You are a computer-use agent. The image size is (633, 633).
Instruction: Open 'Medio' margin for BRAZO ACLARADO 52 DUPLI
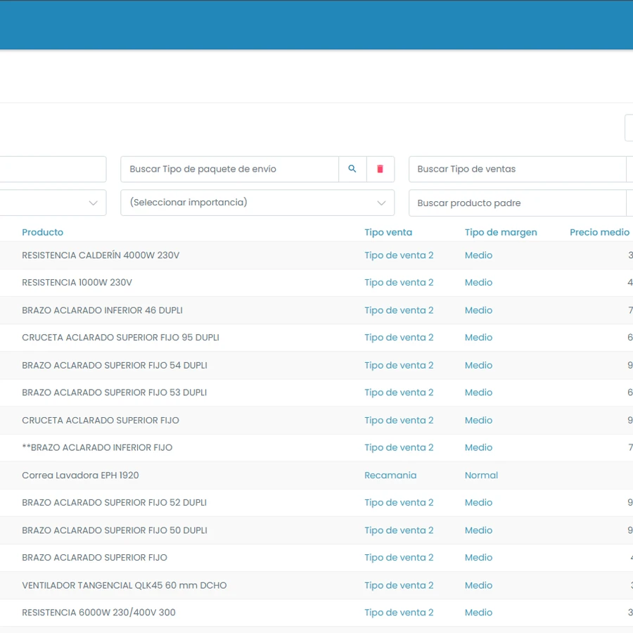click(x=478, y=503)
